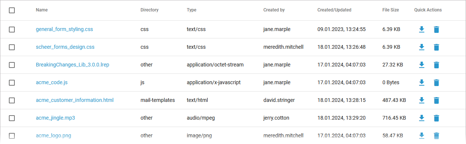Open the acme_logo.png file link
The width and height of the screenshot is (466, 144).
coord(54,136)
